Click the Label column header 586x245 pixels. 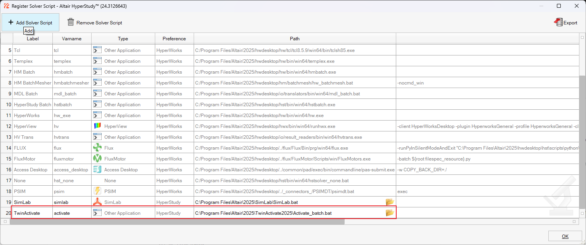[x=33, y=38]
